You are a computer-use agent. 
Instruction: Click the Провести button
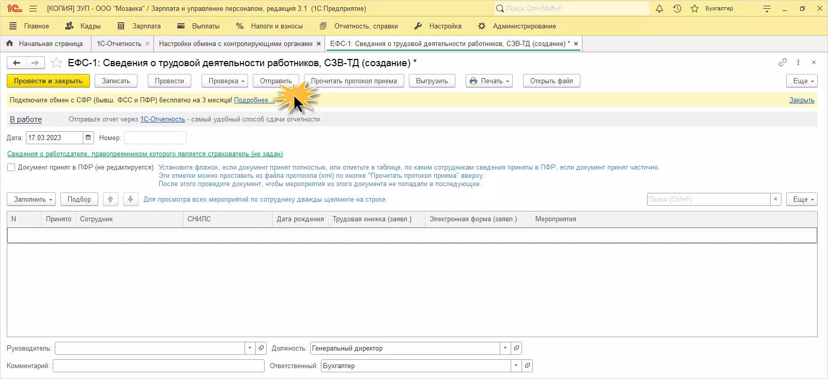point(170,81)
